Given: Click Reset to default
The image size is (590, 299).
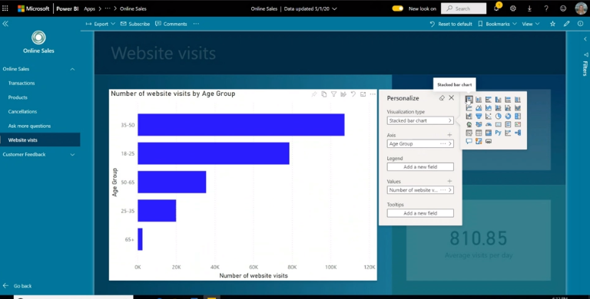Looking at the screenshot, I should [x=451, y=24].
